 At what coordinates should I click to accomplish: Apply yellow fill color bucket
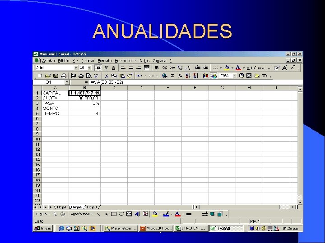pos(227,68)
